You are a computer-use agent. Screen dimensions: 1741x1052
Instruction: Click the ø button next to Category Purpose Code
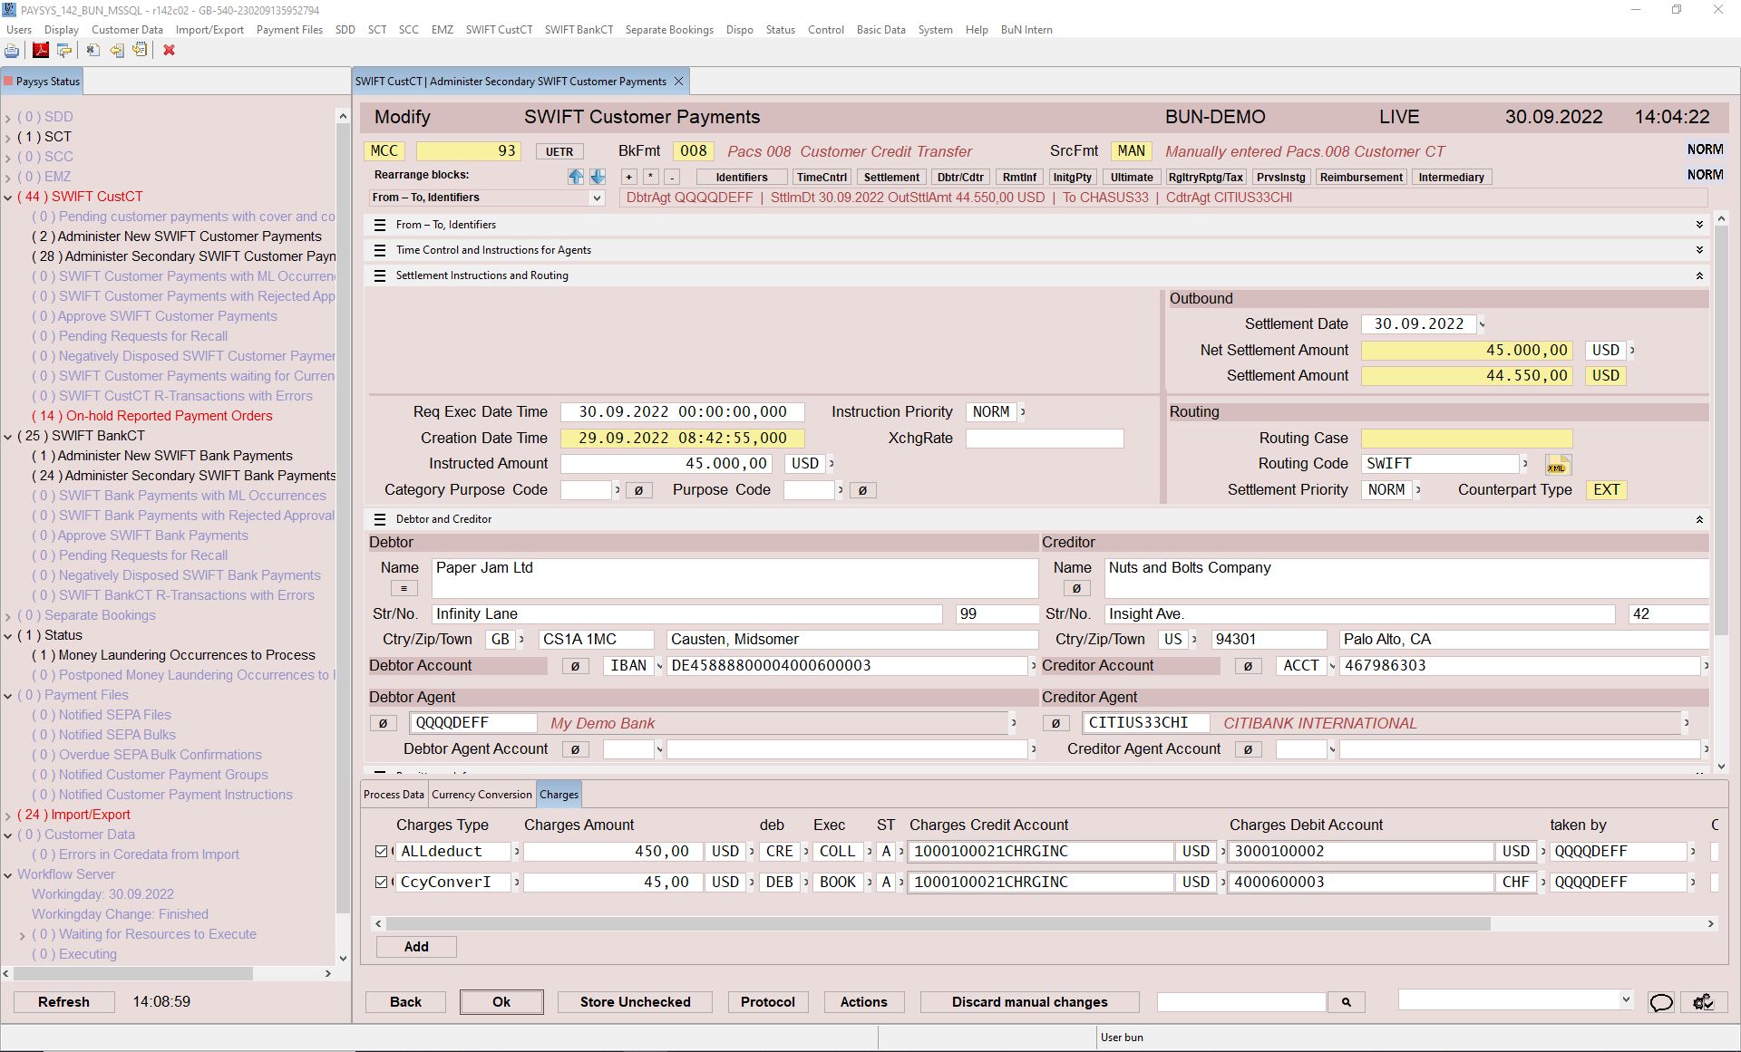click(638, 490)
